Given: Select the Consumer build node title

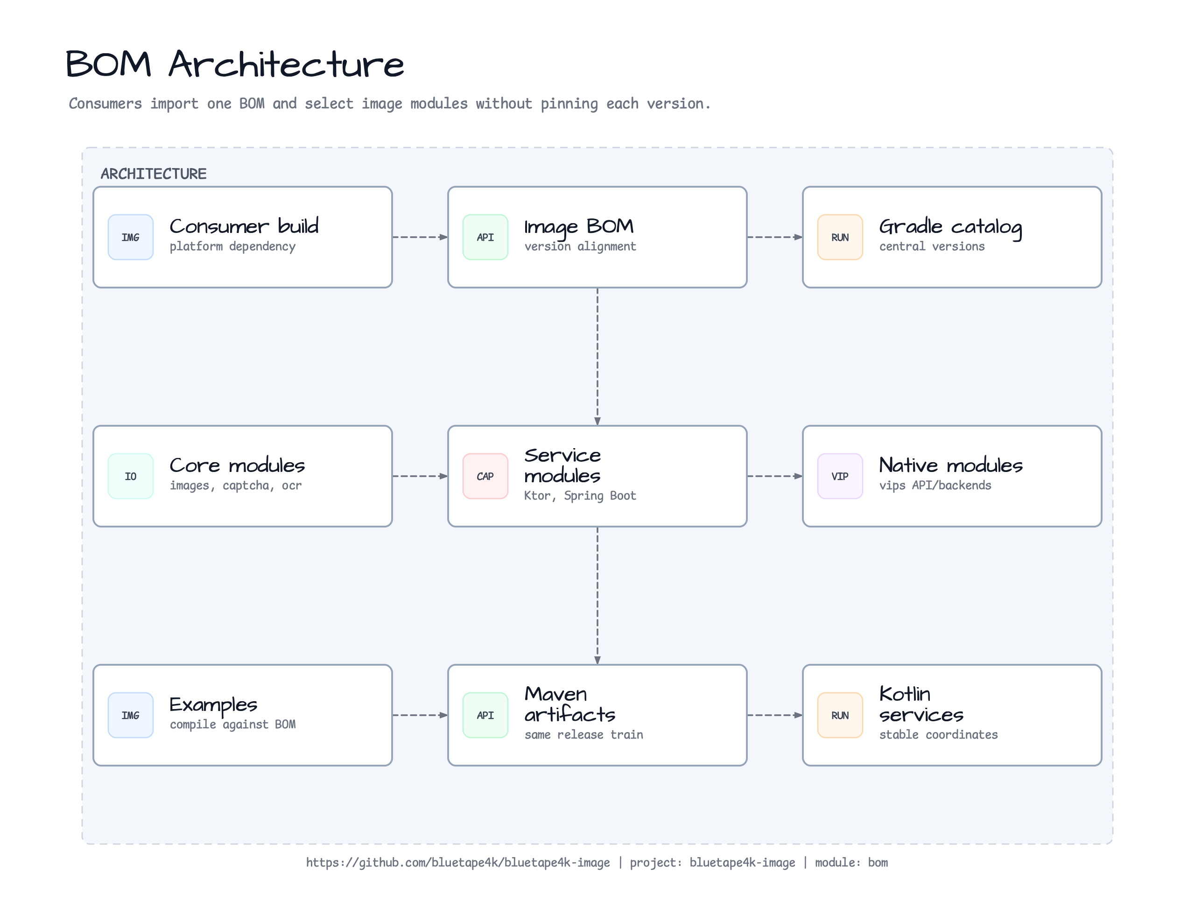Looking at the screenshot, I should 244,226.
